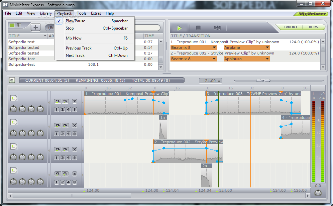Stop playback with the square stop button

198,28
